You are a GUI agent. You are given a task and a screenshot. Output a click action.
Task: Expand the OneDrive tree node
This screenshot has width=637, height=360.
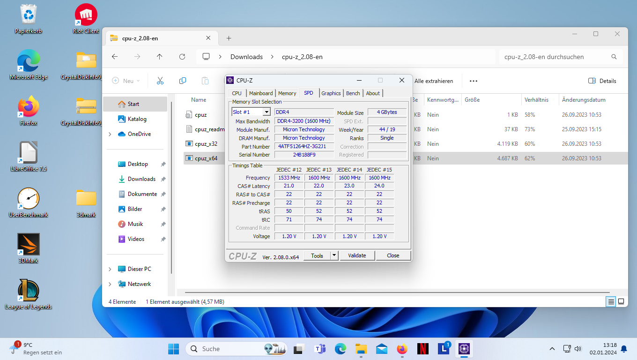(110, 134)
